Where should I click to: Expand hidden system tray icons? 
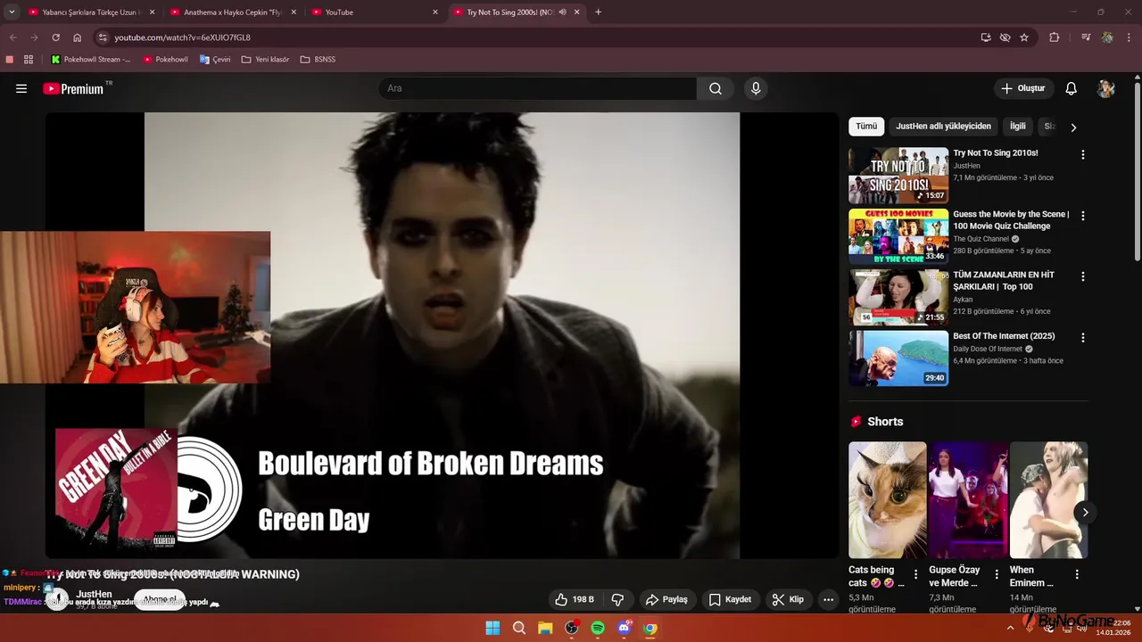[x=1010, y=628]
